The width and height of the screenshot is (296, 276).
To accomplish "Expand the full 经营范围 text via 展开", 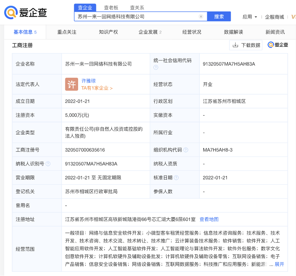I will click(x=279, y=264).
